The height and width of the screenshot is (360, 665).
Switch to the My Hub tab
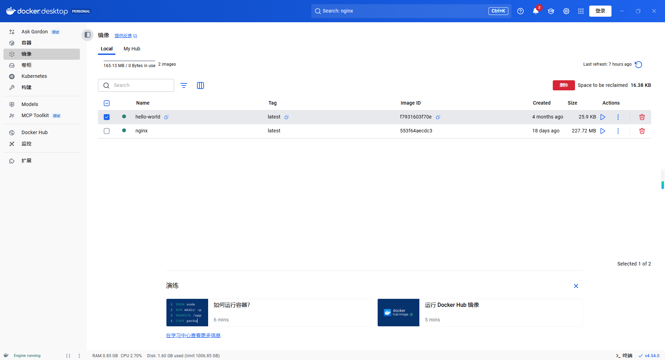pyautogui.click(x=132, y=49)
